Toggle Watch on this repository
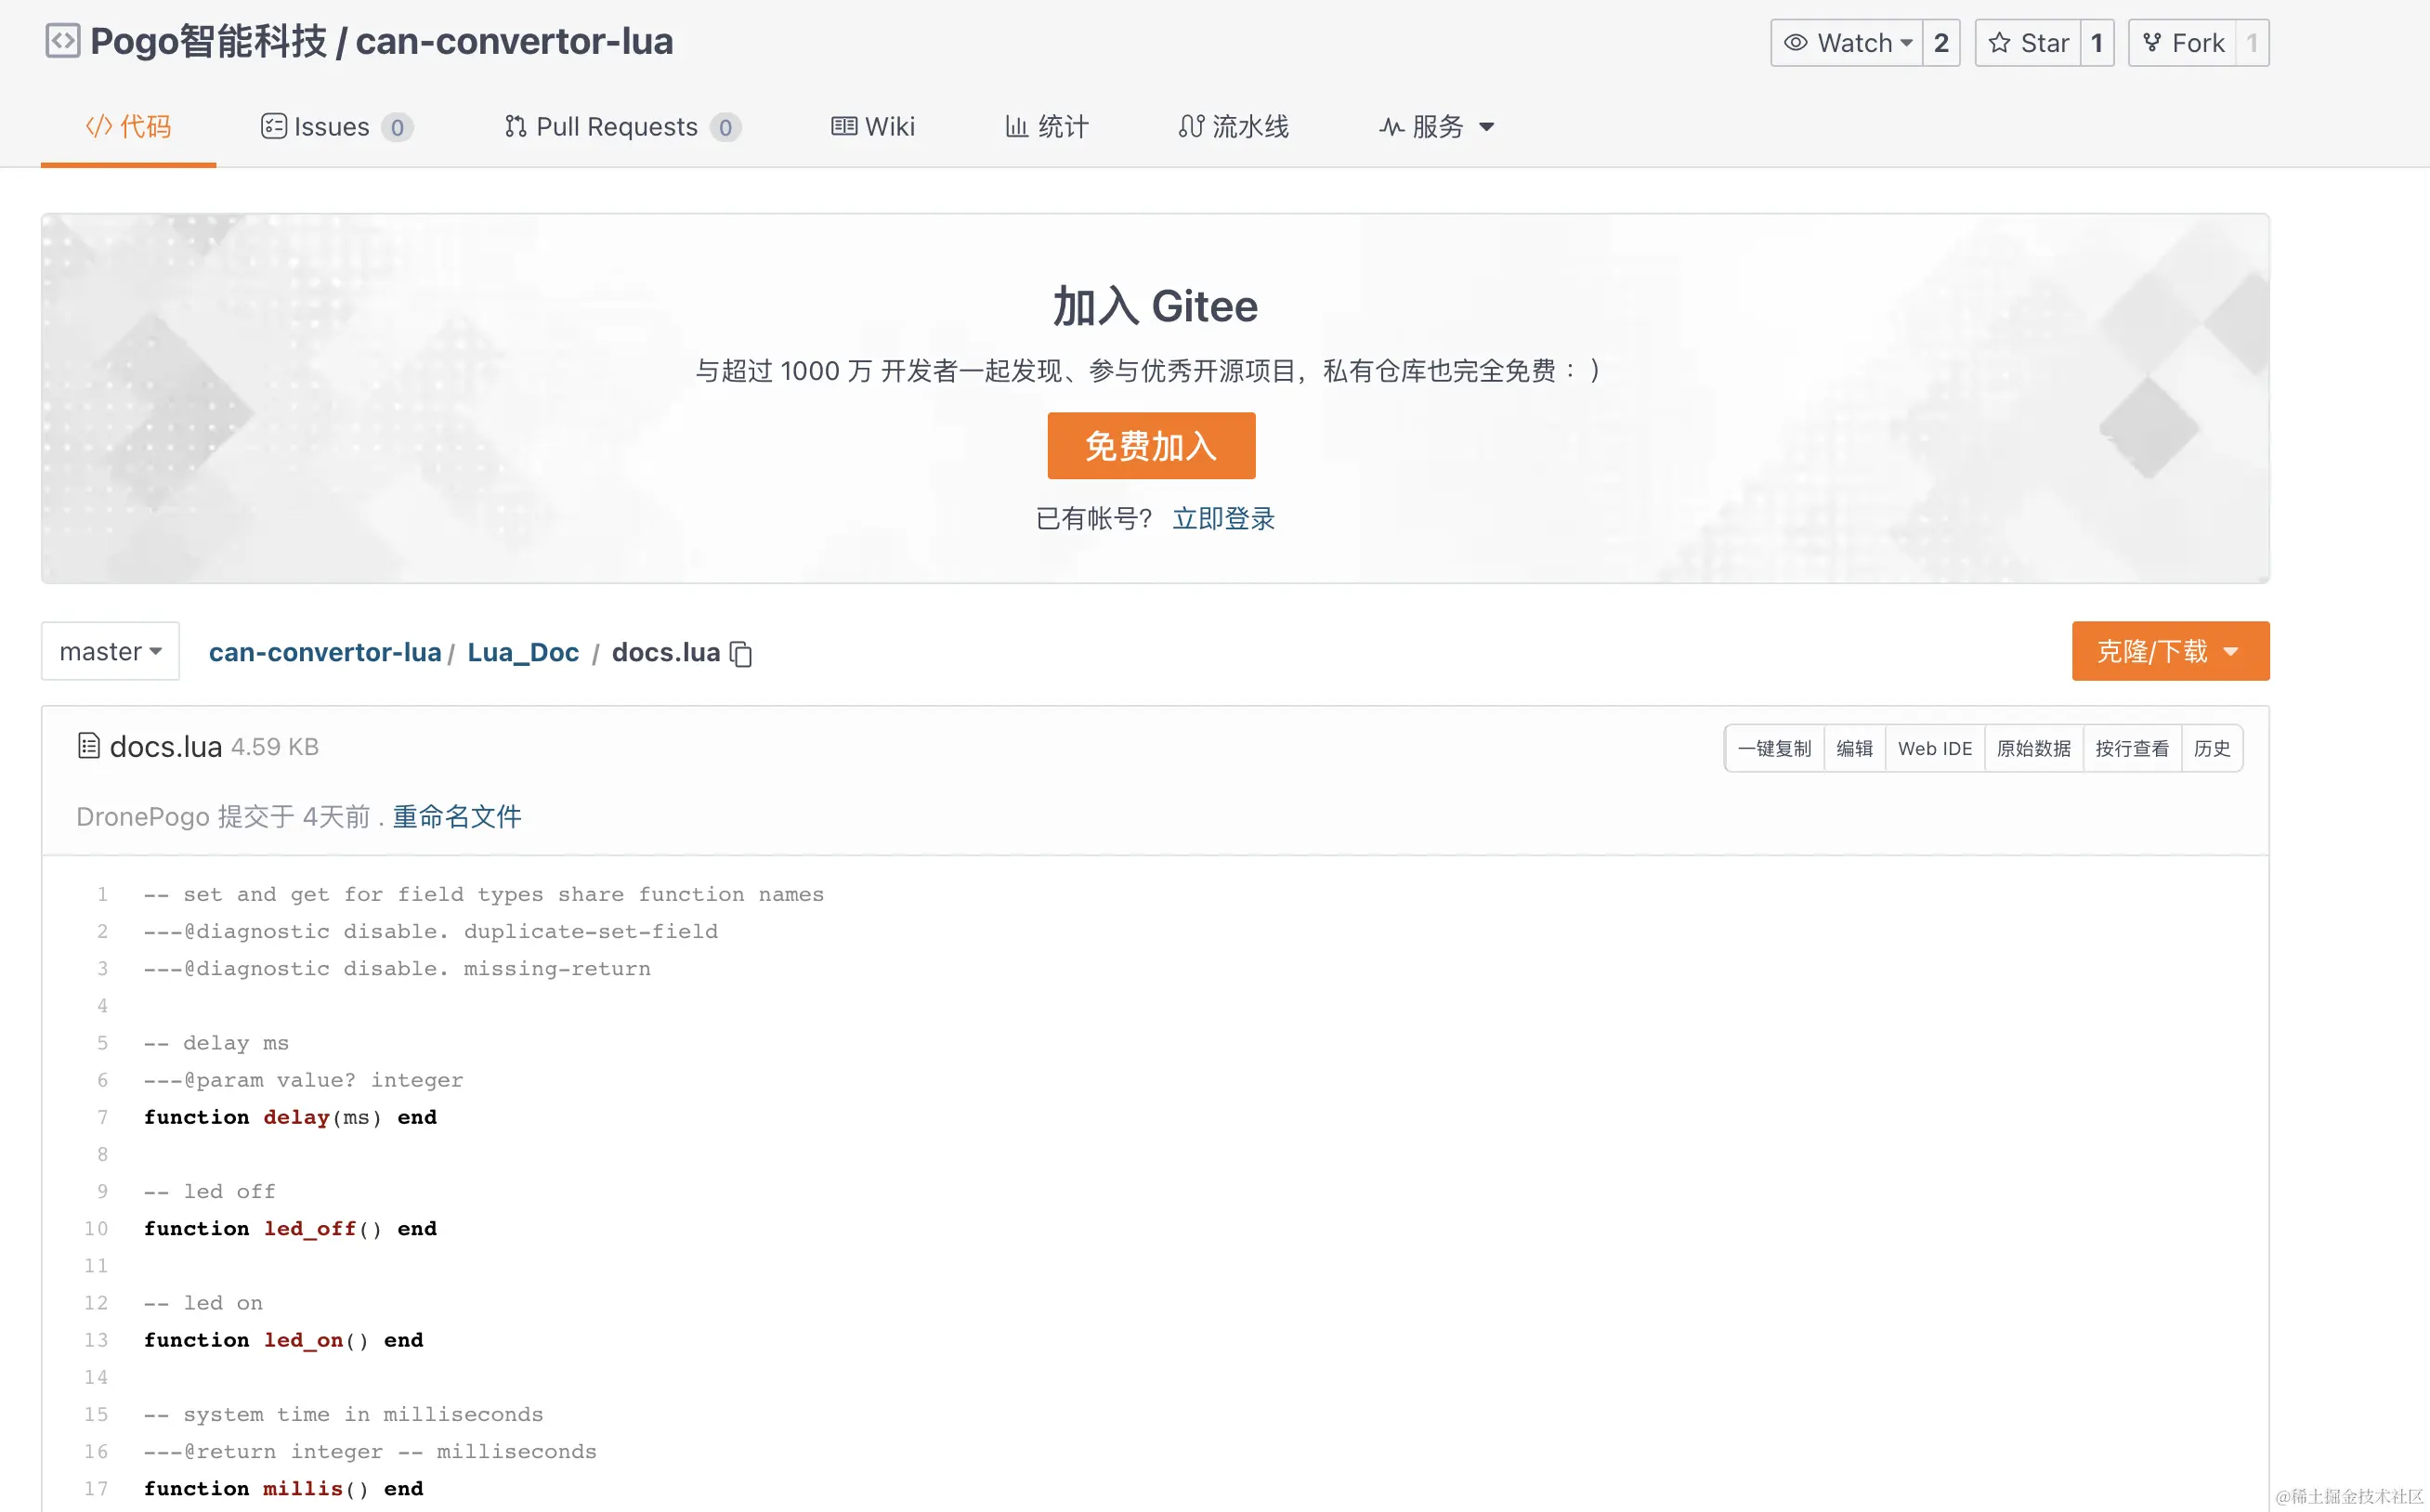 pos(1847,43)
